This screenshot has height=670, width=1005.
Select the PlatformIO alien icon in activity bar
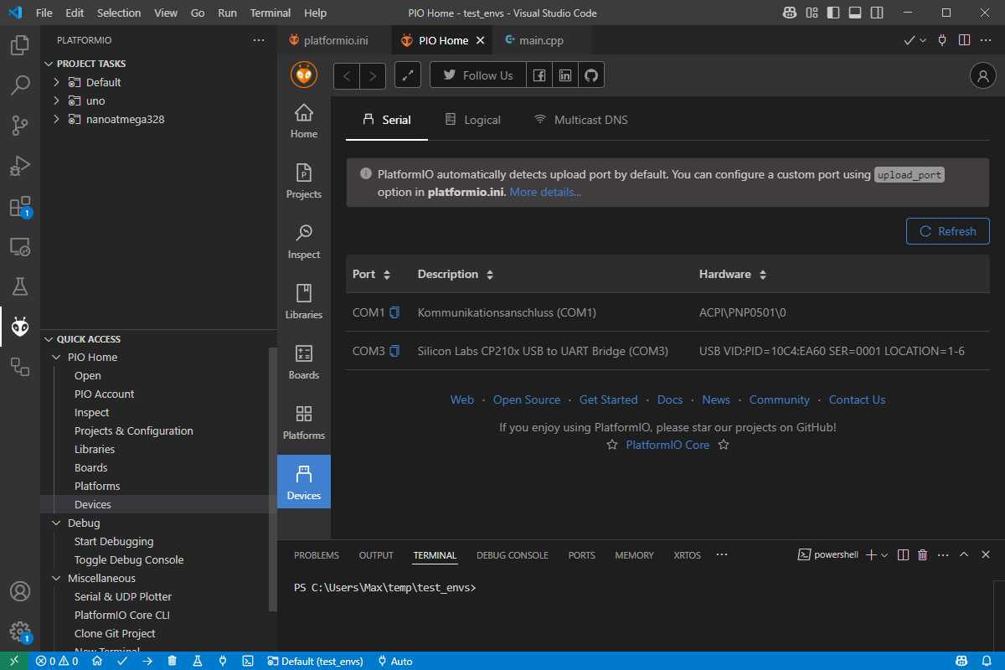[x=20, y=327]
